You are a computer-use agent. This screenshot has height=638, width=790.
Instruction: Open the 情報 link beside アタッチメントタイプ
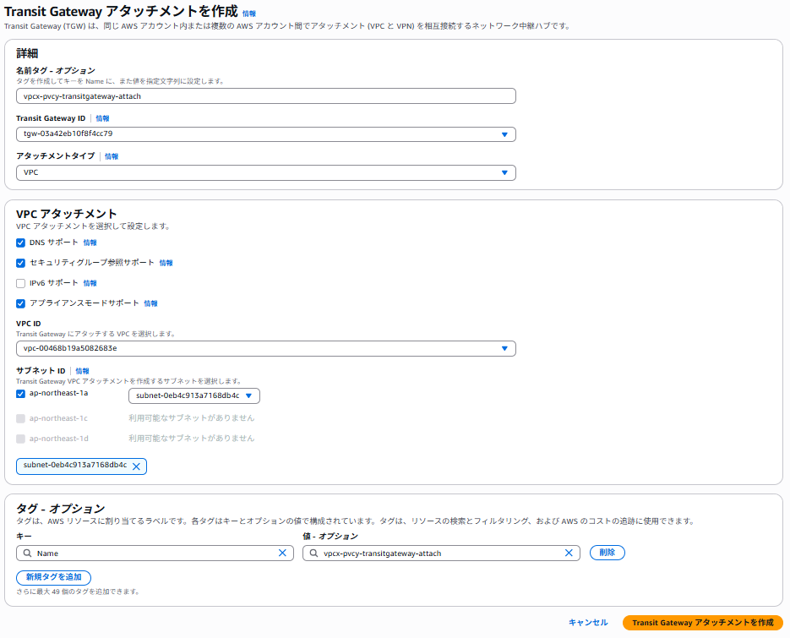tap(112, 156)
